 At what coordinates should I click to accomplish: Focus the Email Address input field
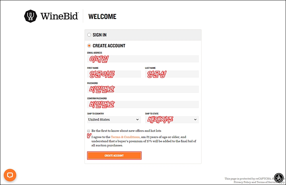coord(143,59)
